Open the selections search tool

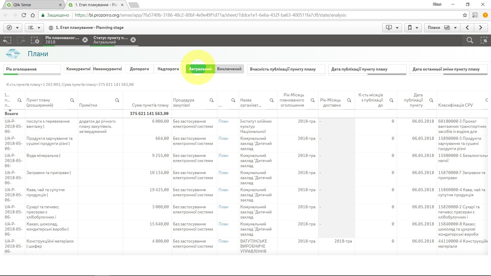click(470, 40)
